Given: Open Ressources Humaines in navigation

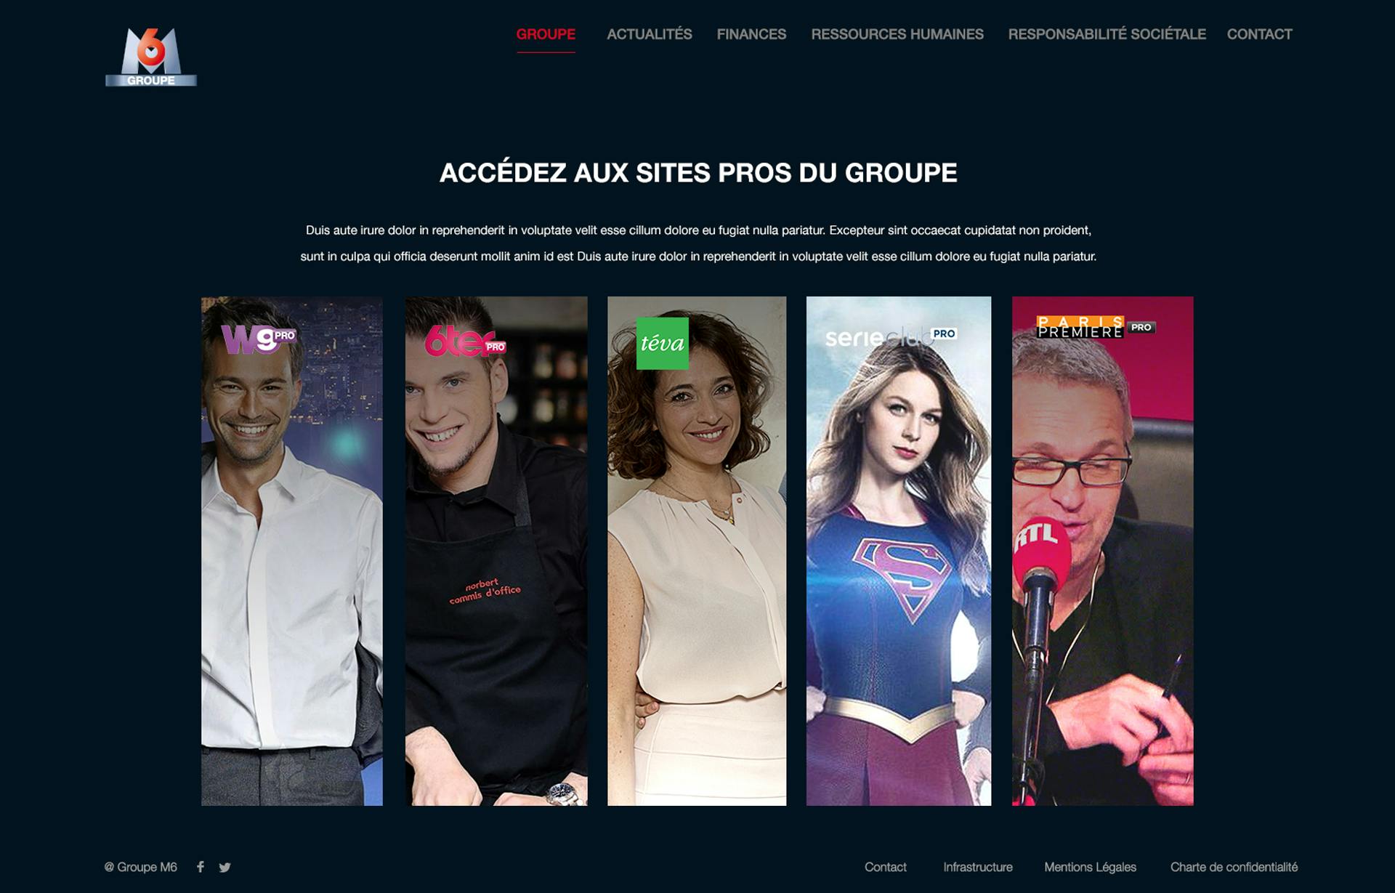Looking at the screenshot, I should 897,34.
